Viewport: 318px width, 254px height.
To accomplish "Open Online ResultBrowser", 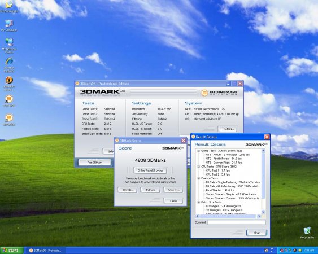I will pyautogui.click(x=150, y=170).
